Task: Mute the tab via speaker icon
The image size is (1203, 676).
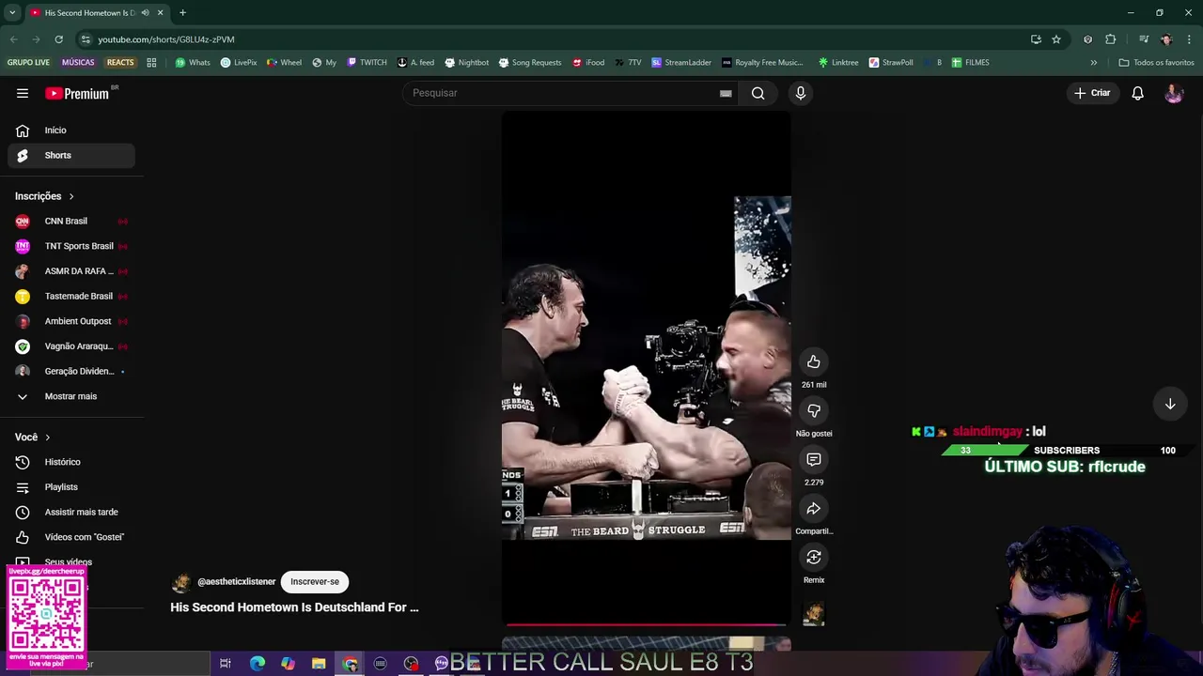Action: click(145, 13)
